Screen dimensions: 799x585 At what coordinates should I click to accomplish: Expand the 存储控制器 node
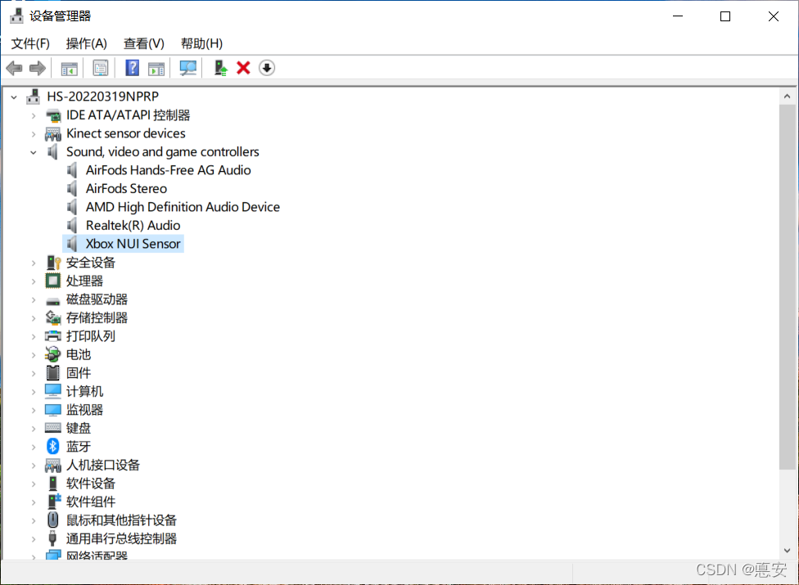point(34,318)
